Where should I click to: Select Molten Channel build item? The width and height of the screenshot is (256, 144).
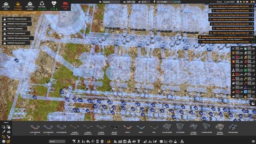point(114,129)
